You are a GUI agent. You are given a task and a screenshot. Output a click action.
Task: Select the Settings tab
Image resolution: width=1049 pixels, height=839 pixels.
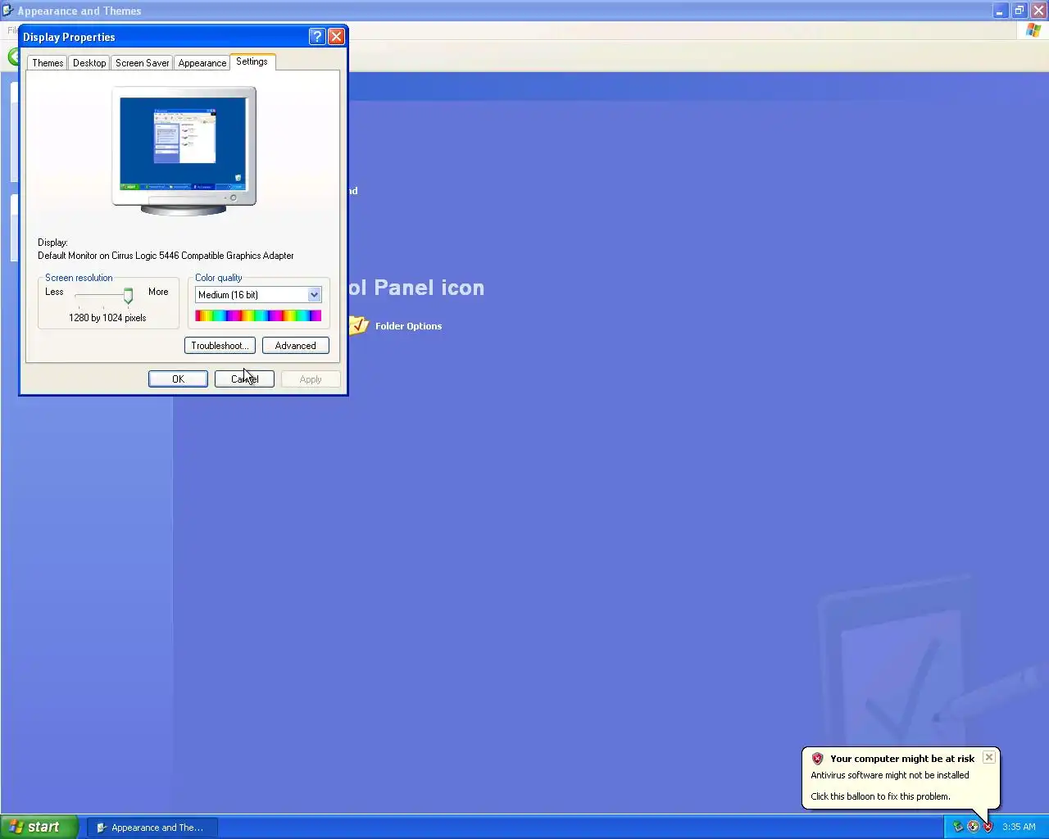coord(252,61)
